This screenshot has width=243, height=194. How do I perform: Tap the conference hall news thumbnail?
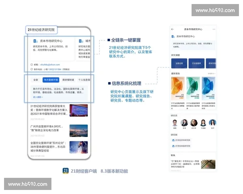click(x=79, y=110)
